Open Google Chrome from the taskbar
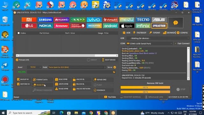Screen dimensions: 204x115 pyautogui.click(x=91, y=113)
